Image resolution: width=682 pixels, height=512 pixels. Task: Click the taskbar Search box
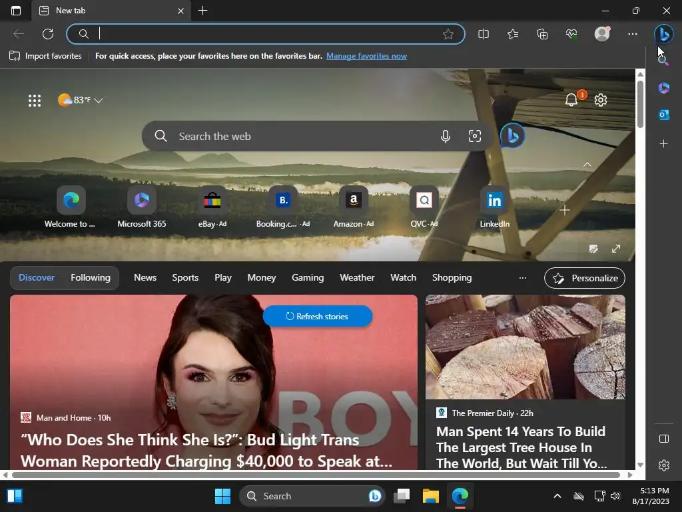[x=312, y=496]
